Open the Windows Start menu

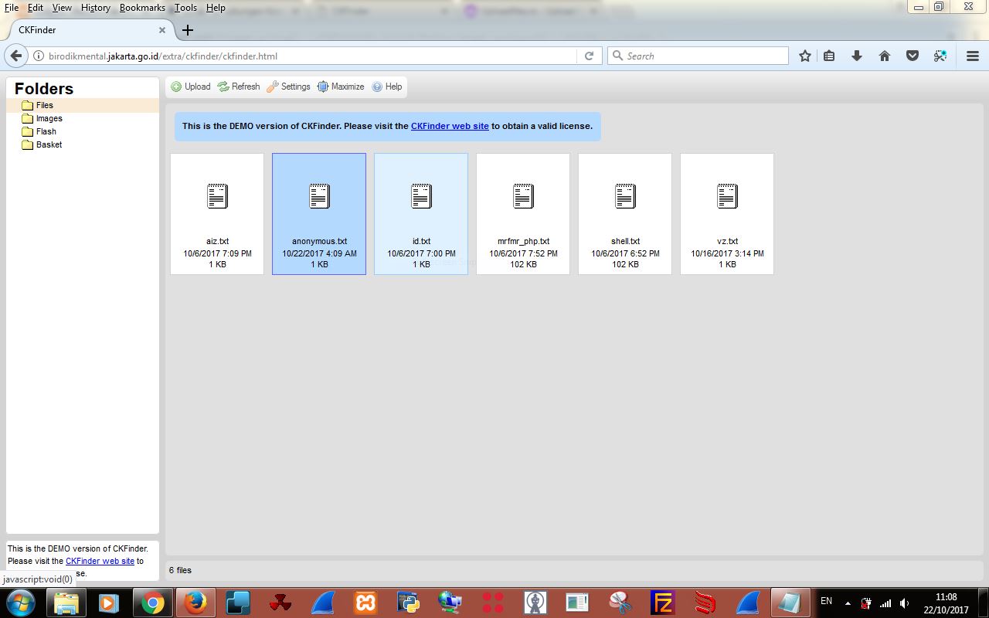coord(21,602)
